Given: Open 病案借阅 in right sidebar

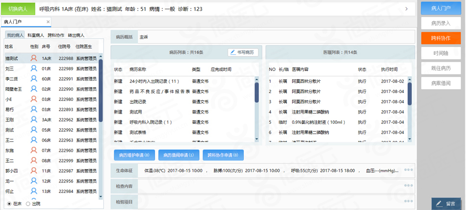Looking at the screenshot, I should 441,83.
